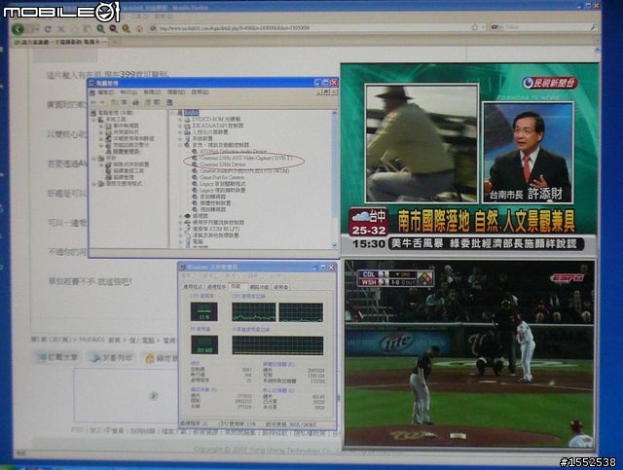Click the last icon in Computer Management toolbar
623x470 pixels.
click(169, 102)
